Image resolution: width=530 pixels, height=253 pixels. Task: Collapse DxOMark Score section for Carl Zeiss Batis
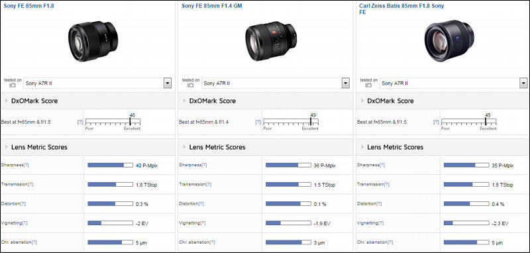[x=363, y=101]
